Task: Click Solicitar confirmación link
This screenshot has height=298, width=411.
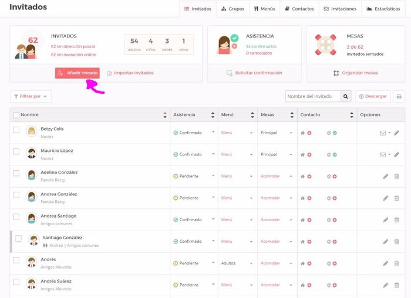Action: click(254, 73)
